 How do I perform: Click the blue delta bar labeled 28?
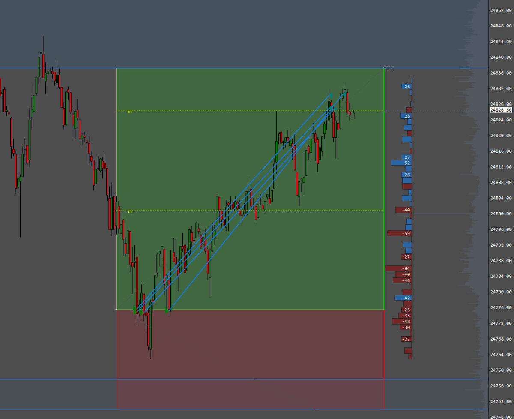click(x=406, y=116)
